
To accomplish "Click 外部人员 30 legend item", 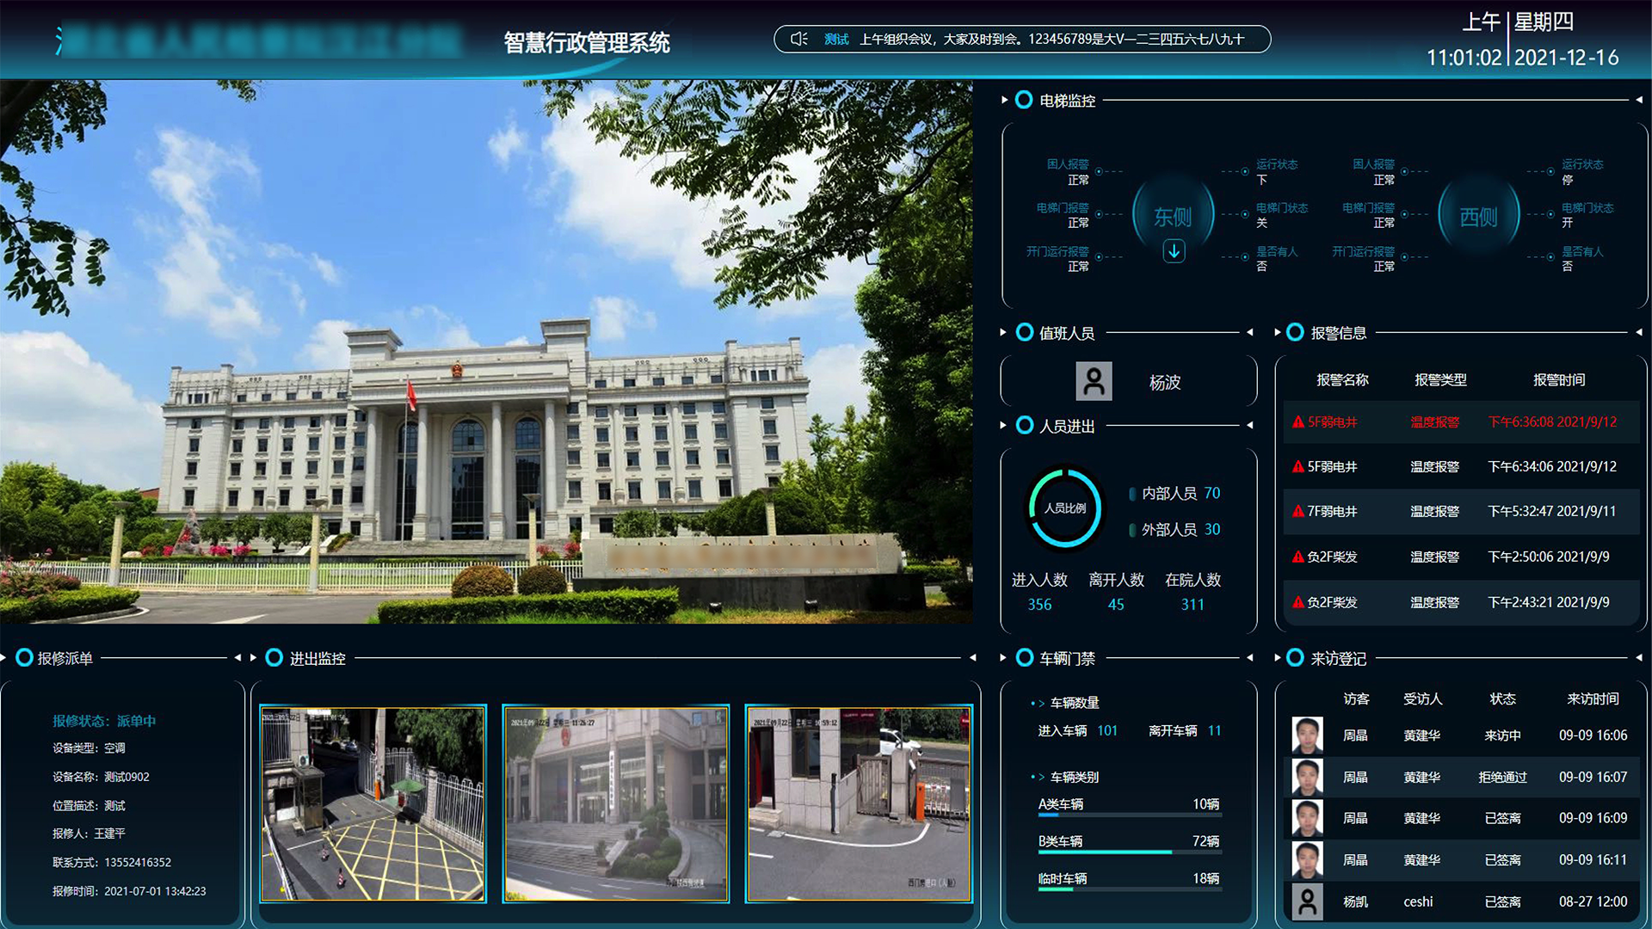I will (1174, 529).
